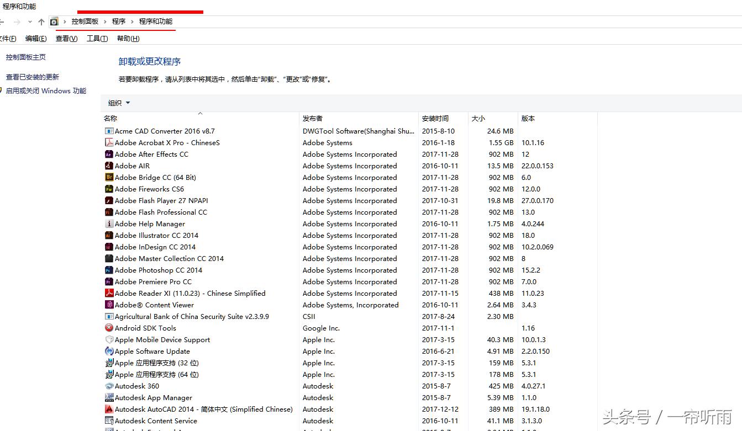Click the control panel home icon in address bar
The height and width of the screenshot is (431, 742).
(54, 21)
